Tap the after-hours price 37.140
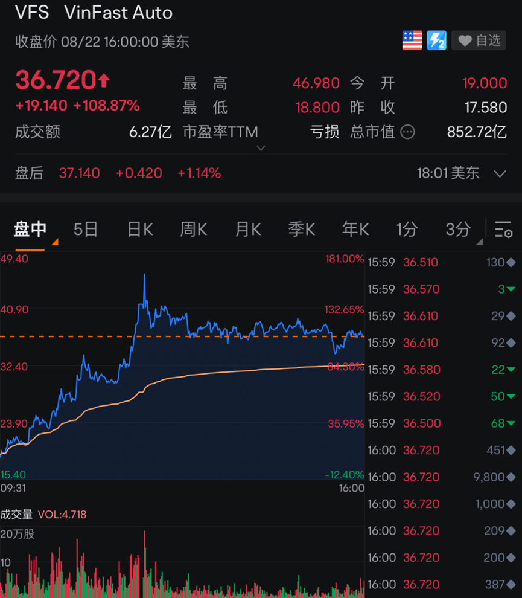522x598 pixels. pyautogui.click(x=79, y=173)
